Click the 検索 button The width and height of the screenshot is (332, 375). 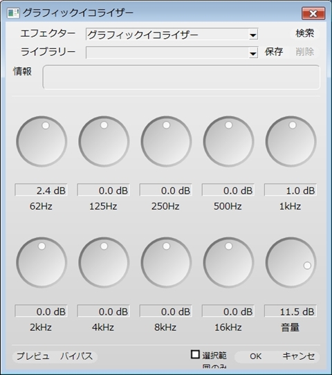click(304, 33)
